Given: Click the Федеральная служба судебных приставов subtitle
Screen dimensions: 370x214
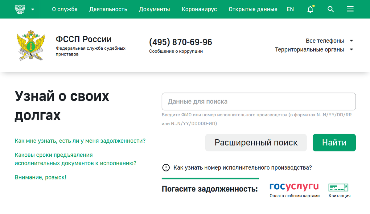Looking at the screenshot, I should [x=91, y=51].
